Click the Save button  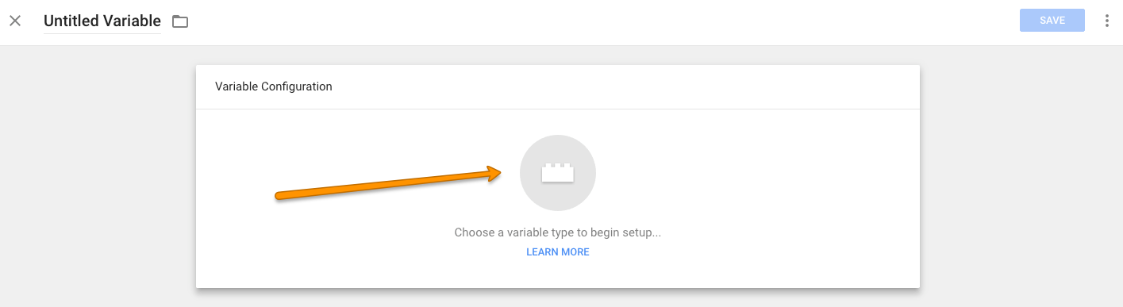(1052, 21)
